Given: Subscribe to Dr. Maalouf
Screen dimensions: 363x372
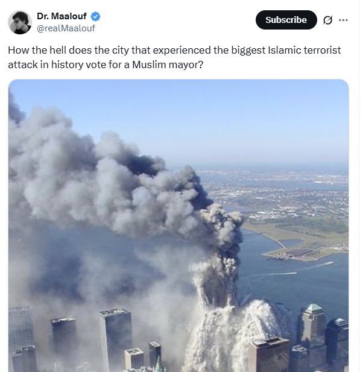Looking at the screenshot, I should pos(286,20).
